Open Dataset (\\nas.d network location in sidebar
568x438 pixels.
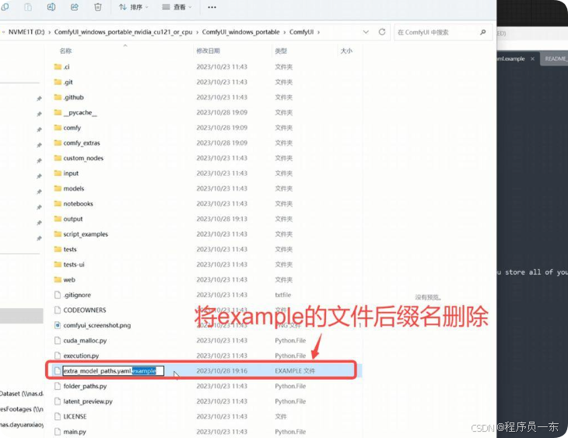22,394
